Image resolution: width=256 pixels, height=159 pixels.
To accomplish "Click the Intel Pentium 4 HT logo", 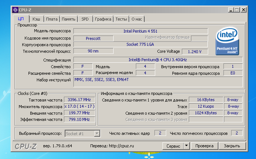I will (227, 41).
